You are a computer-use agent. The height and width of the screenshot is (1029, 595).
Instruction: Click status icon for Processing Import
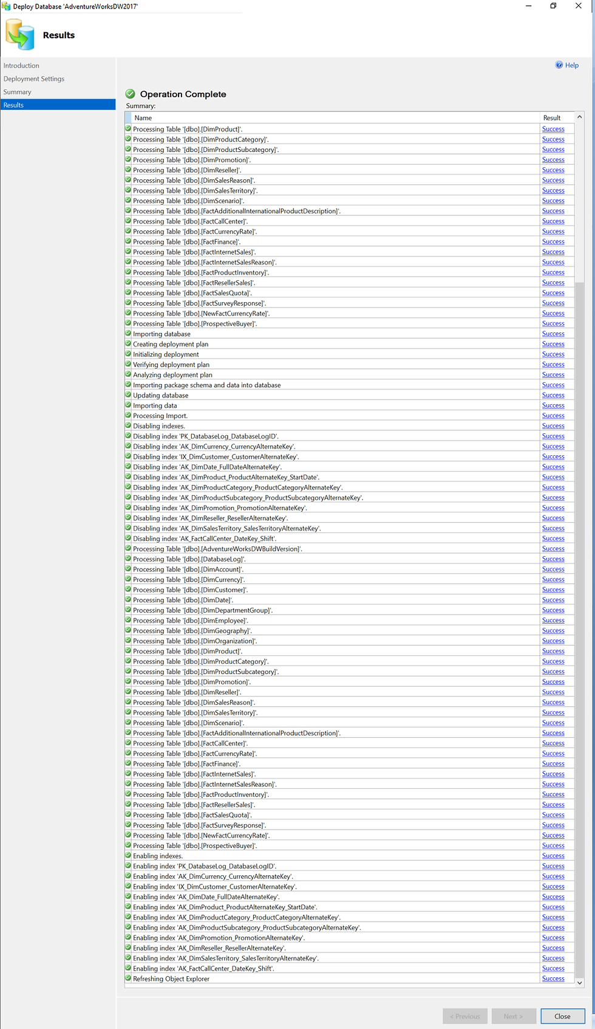(x=128, y=415)
